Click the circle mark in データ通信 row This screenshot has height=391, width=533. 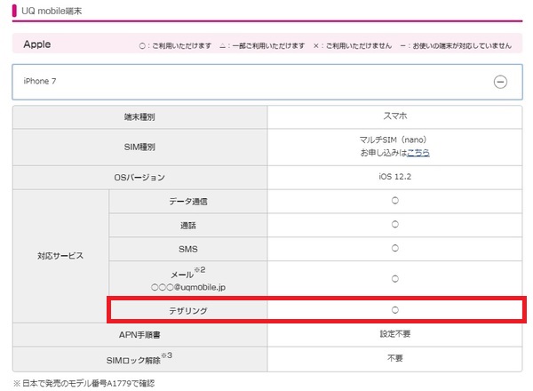tap(395, 201)
